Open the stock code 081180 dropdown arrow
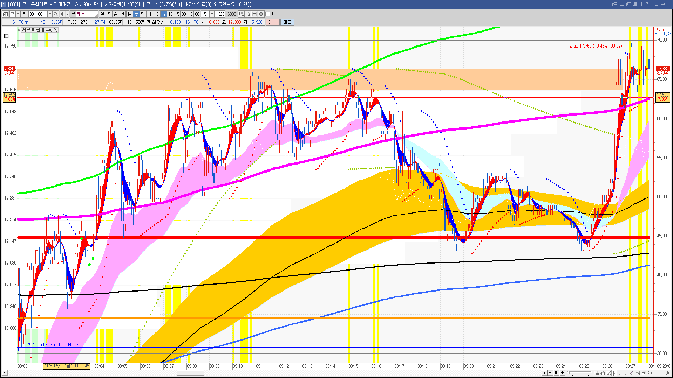Image resolution: width=673 pixels, height=378 pixels. point(50,14)
